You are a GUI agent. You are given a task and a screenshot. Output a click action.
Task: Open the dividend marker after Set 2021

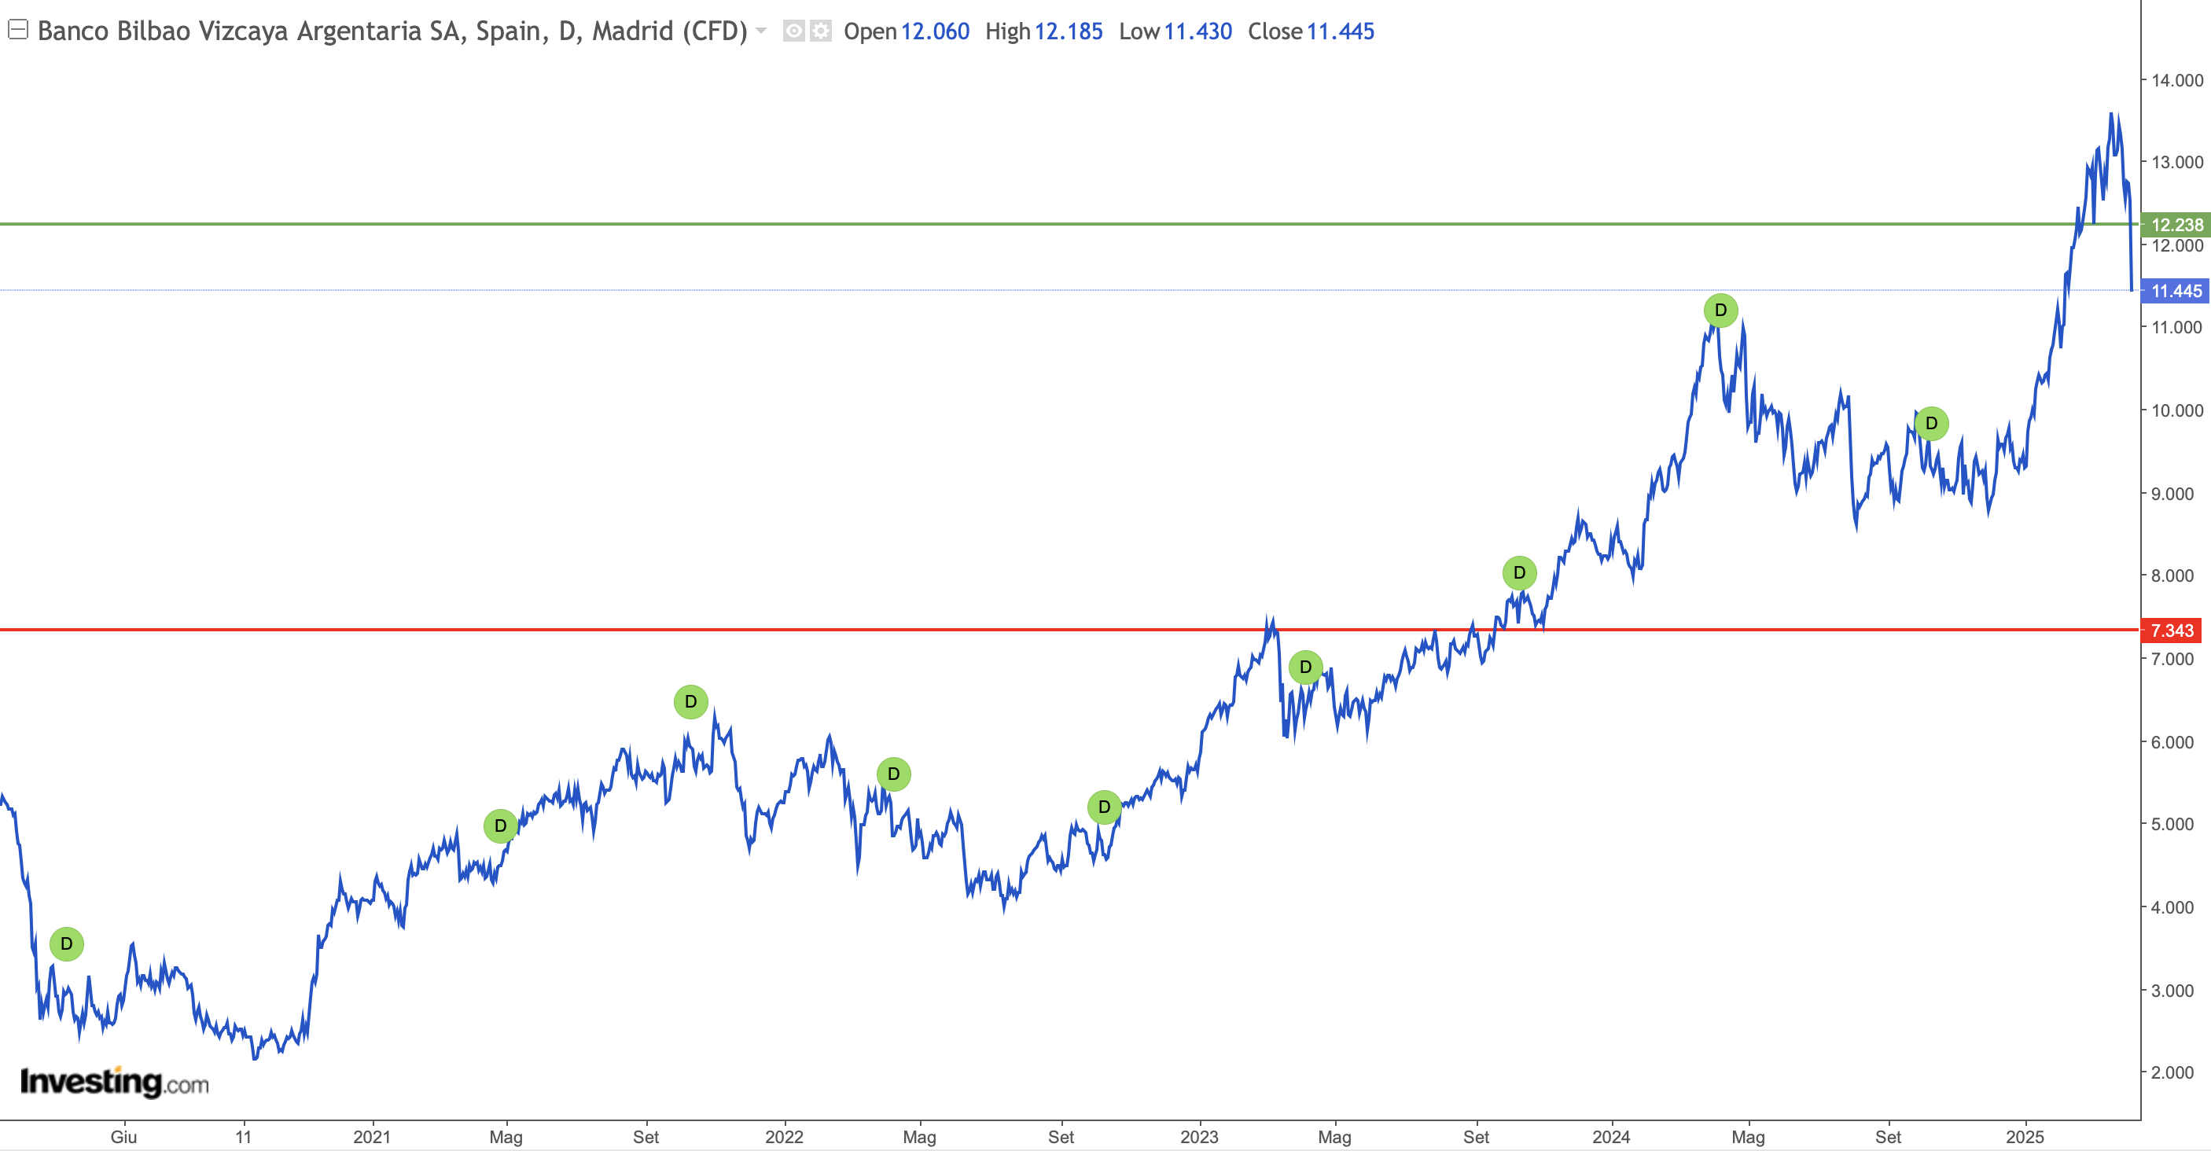691,702
